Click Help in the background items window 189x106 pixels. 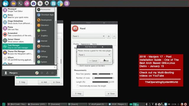coord(22,82)
